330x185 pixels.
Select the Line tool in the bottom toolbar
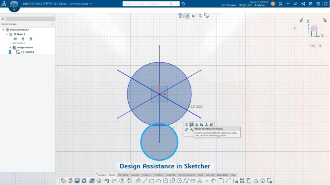click(x=145, y=181)
